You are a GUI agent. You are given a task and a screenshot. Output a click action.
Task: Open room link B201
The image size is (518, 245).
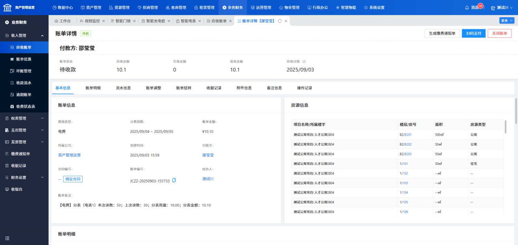[408, 135]
